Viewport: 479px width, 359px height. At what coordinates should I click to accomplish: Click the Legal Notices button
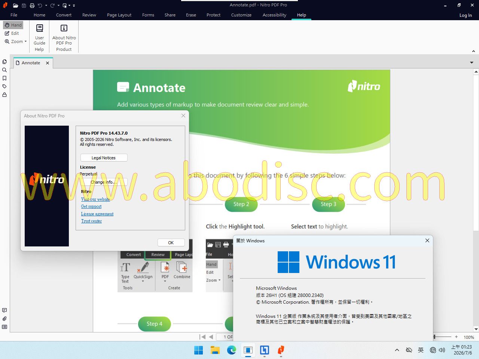pyautogui.click(x=104, y=158)
